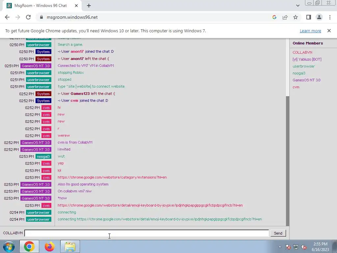Image resolution: width=337 pixels, height=253 pixels.
Task: Click the muted volume tray icon
Action: coord(304,247)
